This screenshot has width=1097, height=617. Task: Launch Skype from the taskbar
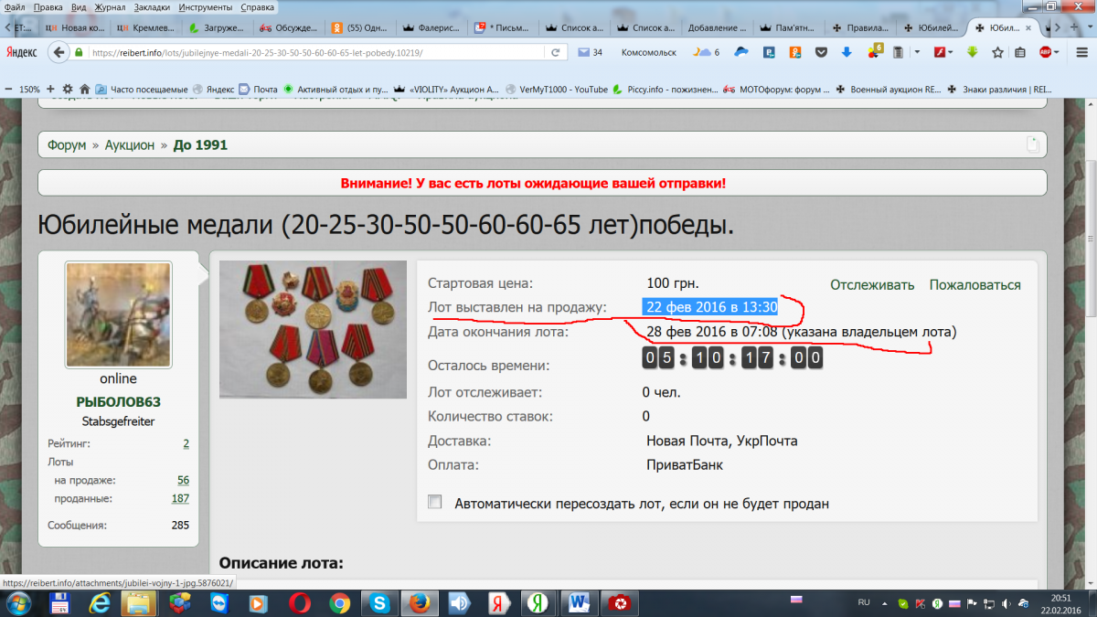[378, 603]
